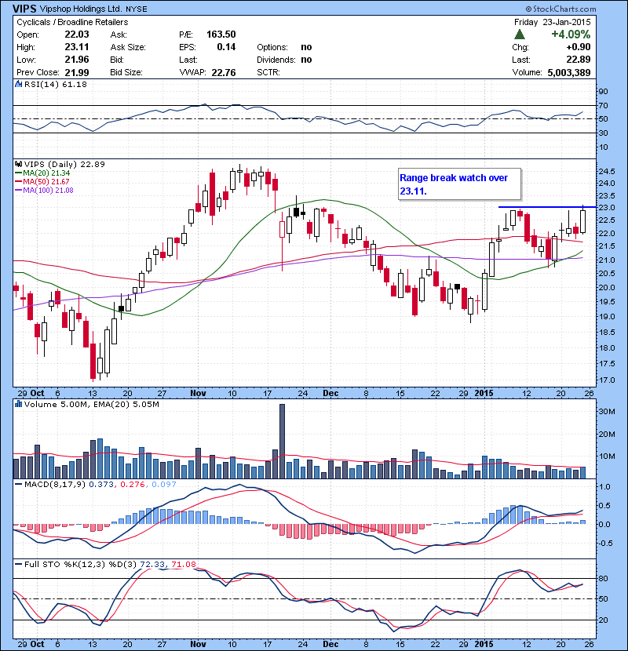Viewport: 628px width, 651px height.
Task: Click the stochastic %D value 71.08
Action: point(183,564)
